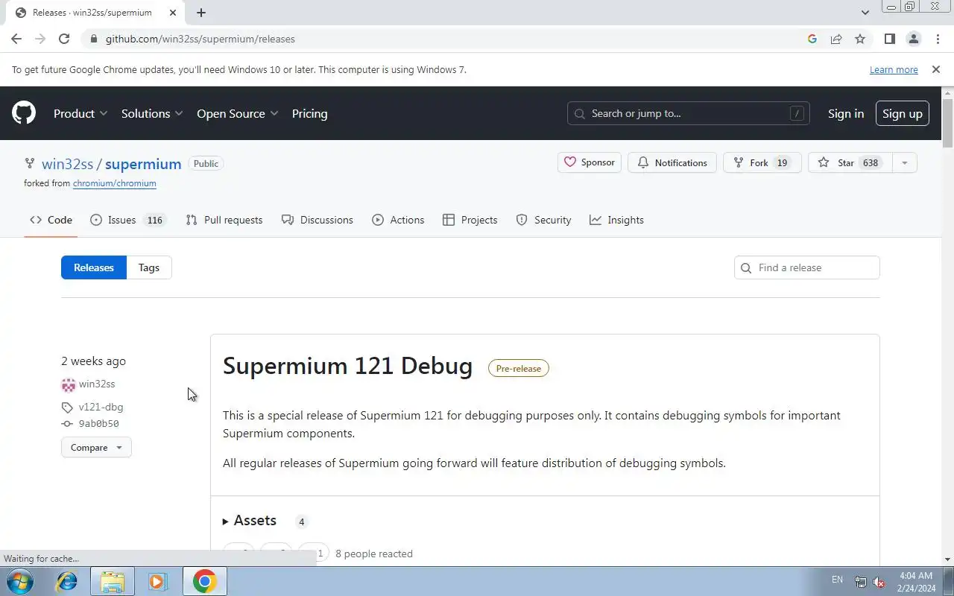
Task: Focus the Search or jump to box
Action: [x=688, y=113]
